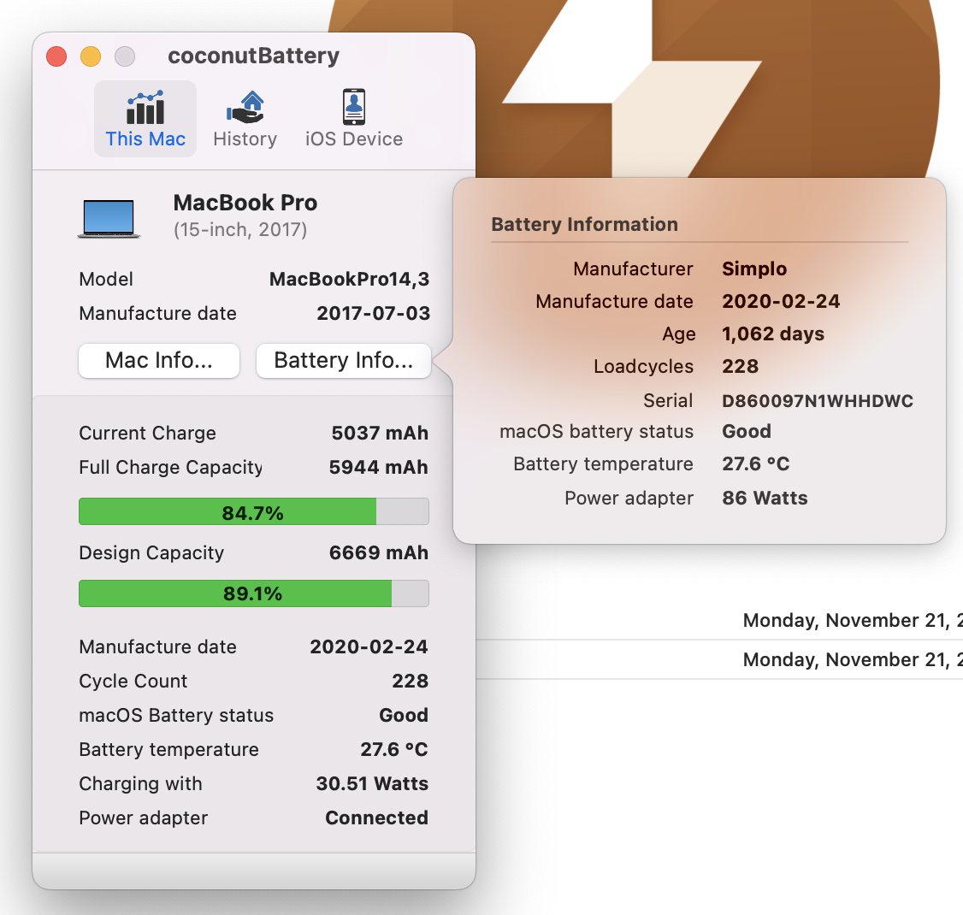Click the Battery Information popover heading

point(585,224)
